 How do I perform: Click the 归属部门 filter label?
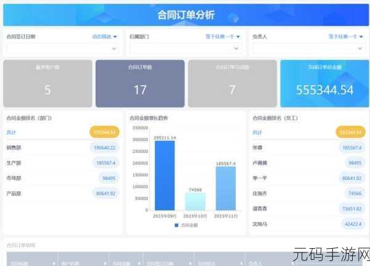click(x=139, y=36)
